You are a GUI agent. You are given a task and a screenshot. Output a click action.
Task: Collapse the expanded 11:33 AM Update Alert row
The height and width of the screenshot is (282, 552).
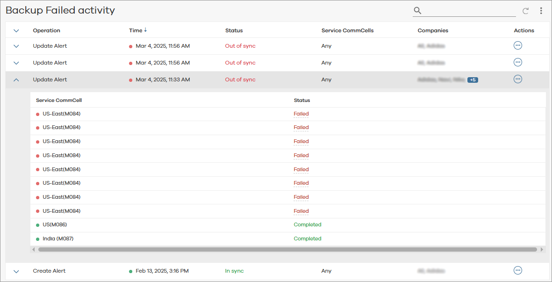point(16,80)
